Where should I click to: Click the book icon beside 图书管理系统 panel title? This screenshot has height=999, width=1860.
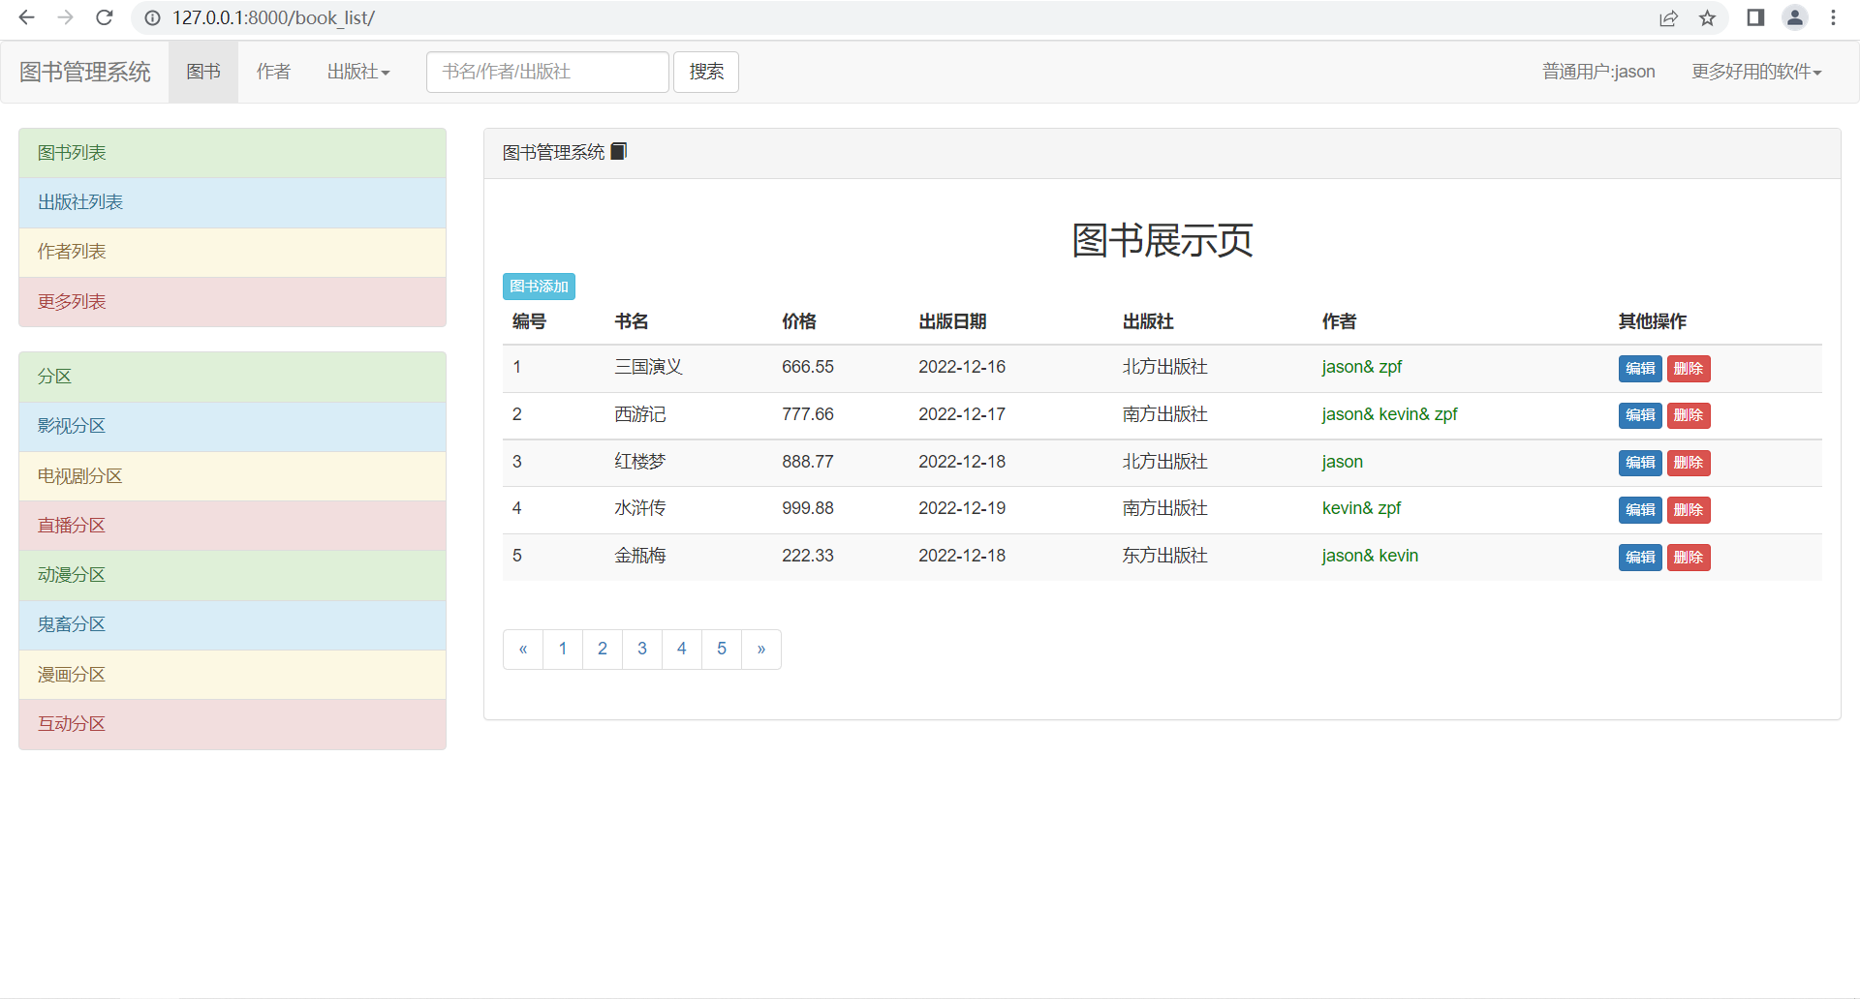(x=619, y=151)
